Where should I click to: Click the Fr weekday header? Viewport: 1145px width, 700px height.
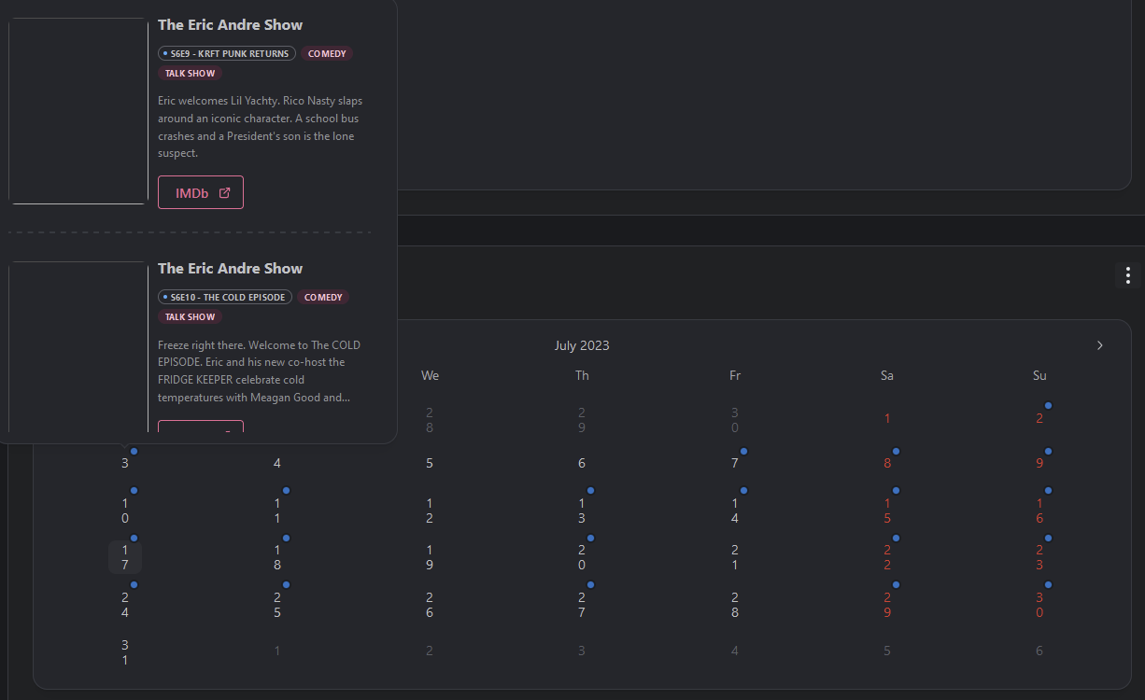pos(735,375)
